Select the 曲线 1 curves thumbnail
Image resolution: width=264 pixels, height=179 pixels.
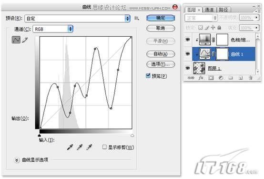pos(205,54)
